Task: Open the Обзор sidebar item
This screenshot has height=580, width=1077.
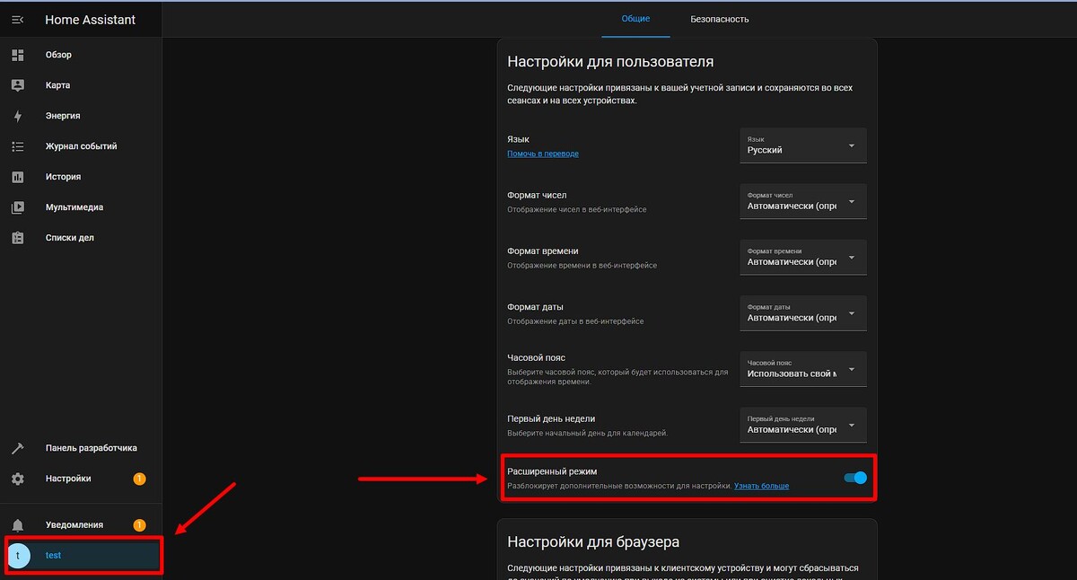Action: pos(58,55)
